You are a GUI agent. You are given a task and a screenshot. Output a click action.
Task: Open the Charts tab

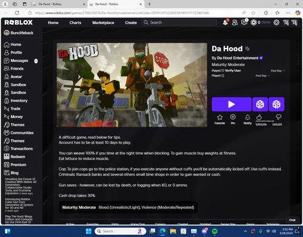75,22
